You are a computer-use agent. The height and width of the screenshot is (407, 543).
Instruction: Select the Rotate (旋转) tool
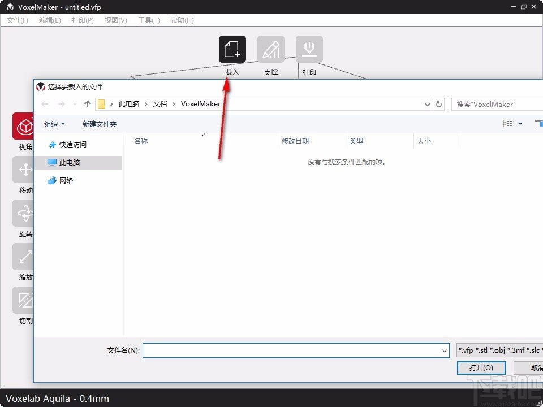coord(23,213)
